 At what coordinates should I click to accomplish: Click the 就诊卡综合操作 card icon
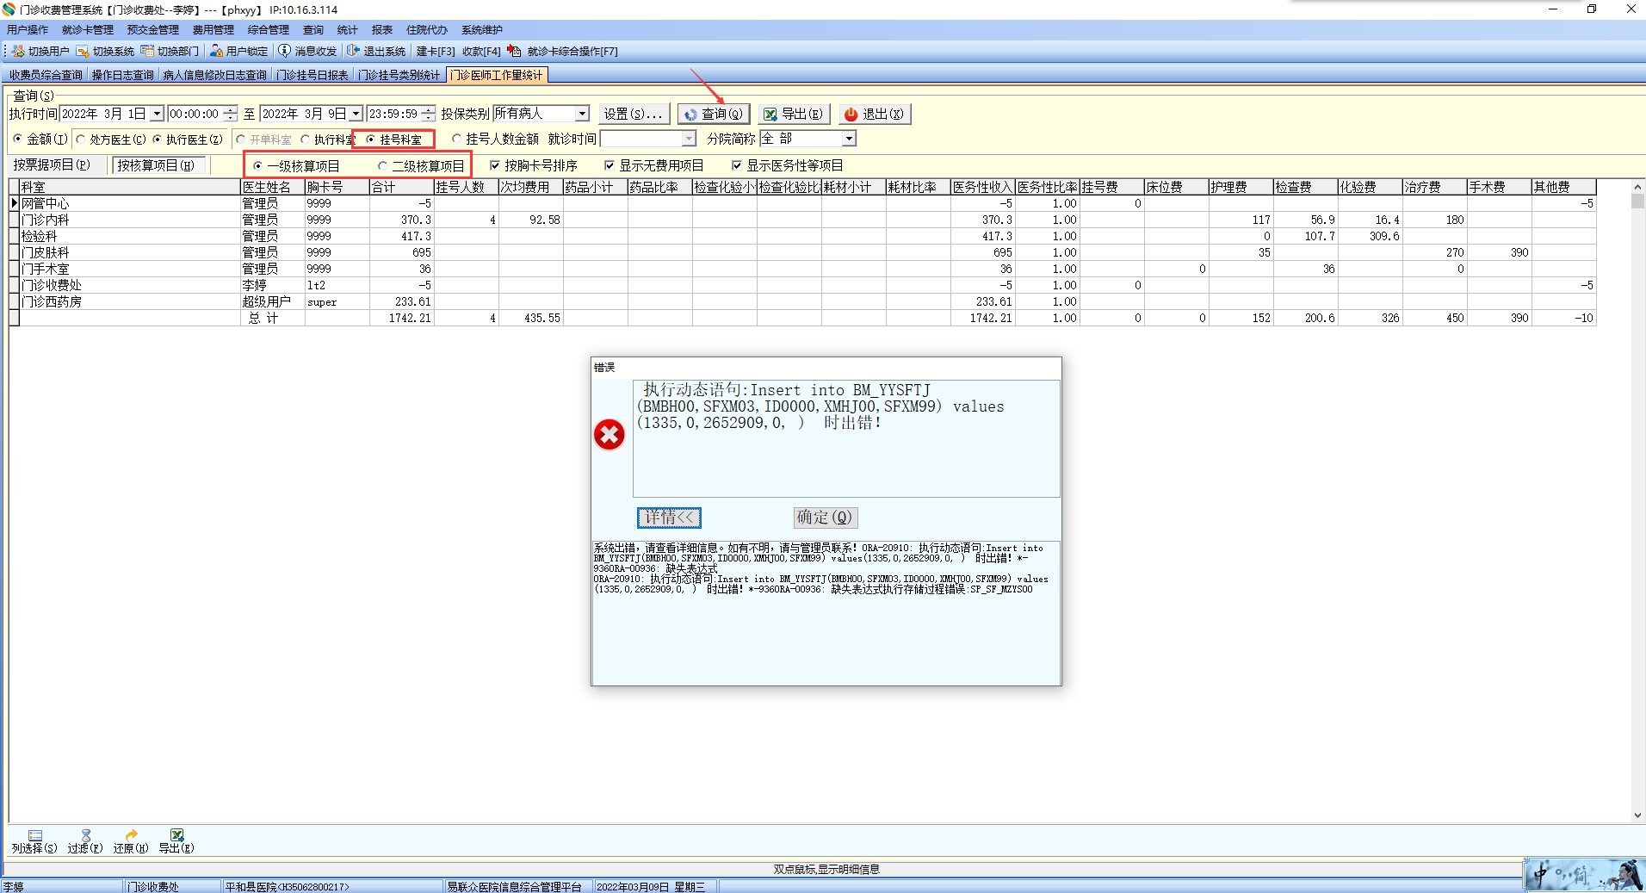pyautogui.click(x=515, y=51)
